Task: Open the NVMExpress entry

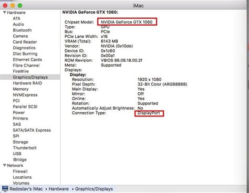Action: [25, 95]
